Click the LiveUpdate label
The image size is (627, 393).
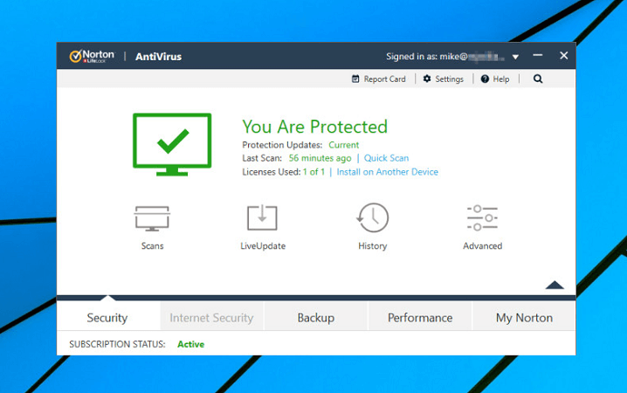[x=263, y=246]
